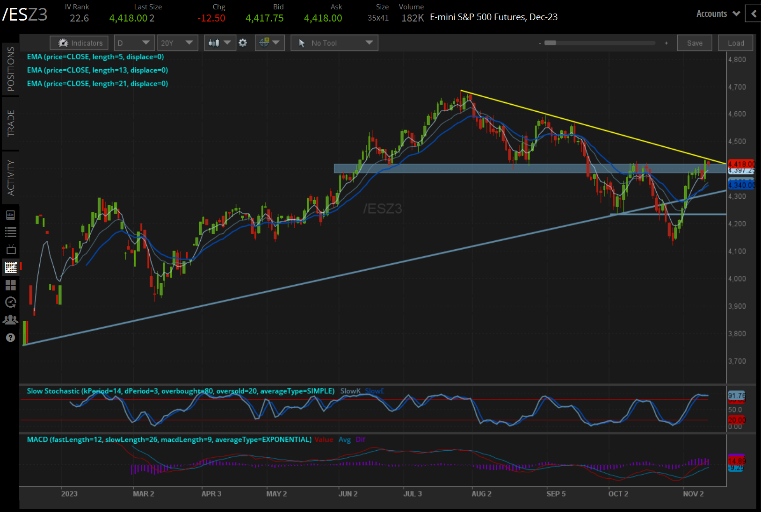Viewport: 761px width, 512px height.
Task: Click the zoom in plus sign
Action: click(x=666, y=43)
